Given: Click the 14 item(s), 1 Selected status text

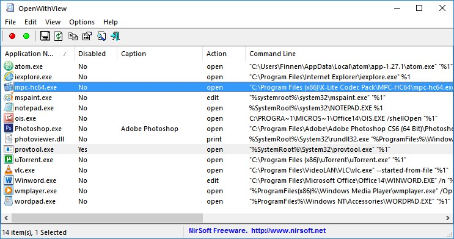Looking at the screenshot, I should click(34, 232).
